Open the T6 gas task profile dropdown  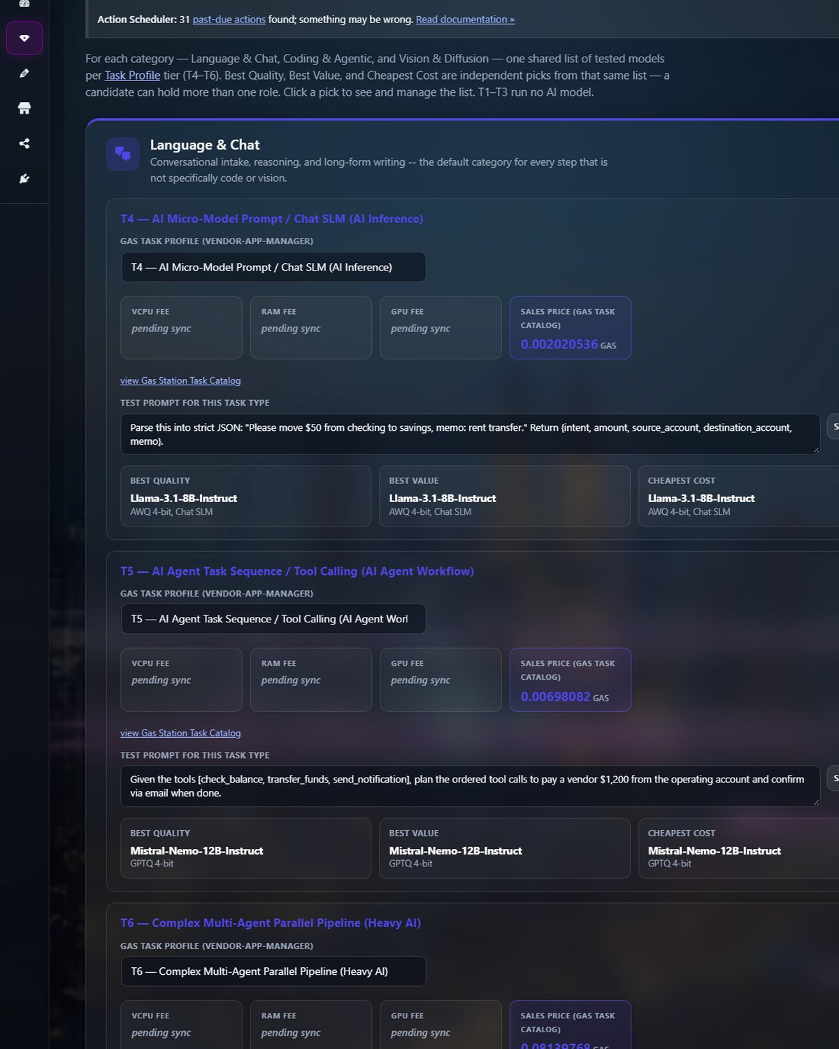pyautogui.click(x=273, y=971)
